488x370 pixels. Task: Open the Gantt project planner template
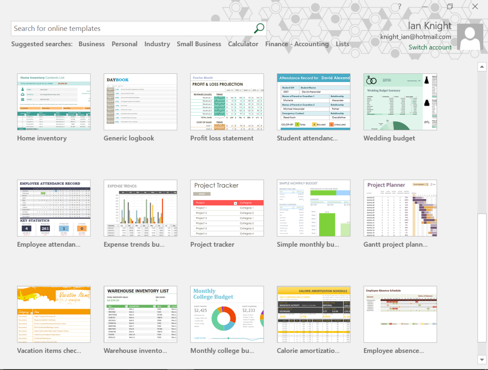tap(400, 208)
